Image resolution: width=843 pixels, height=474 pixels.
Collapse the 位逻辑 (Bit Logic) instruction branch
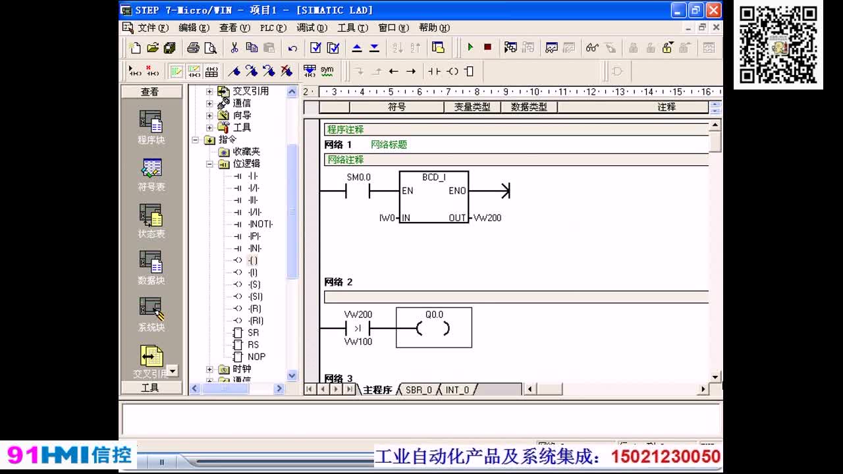click(x=209, y=164)
